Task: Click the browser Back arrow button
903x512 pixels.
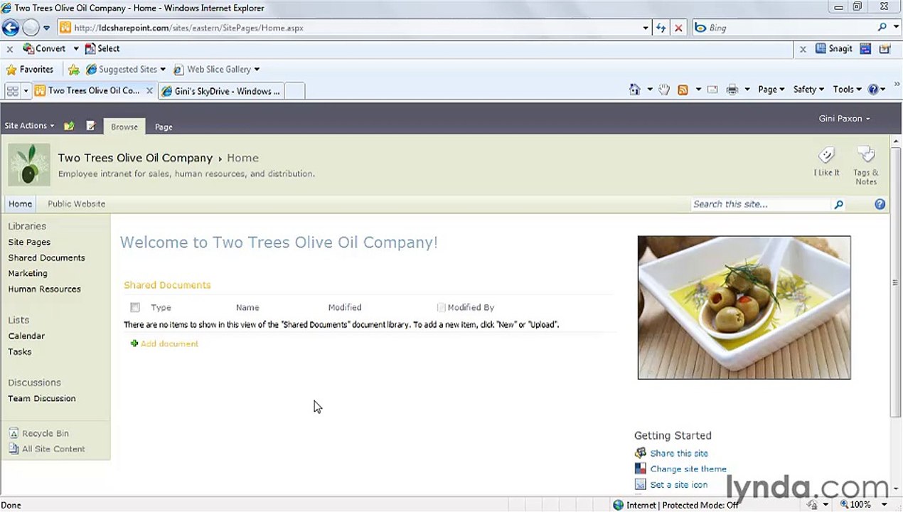Action: tap(10, 28)
